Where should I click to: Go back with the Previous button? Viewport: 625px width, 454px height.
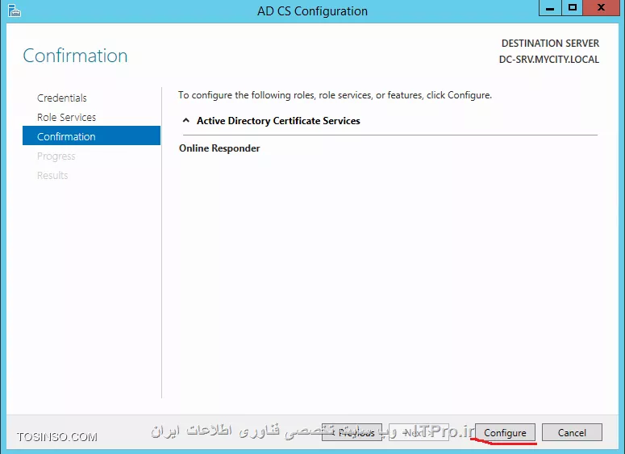tap(352, 432)
